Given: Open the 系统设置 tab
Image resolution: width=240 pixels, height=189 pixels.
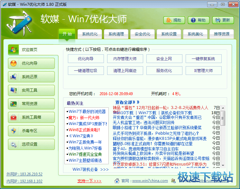Looking at the screenshot, I should pyautogui.click(x=169, y=34).
